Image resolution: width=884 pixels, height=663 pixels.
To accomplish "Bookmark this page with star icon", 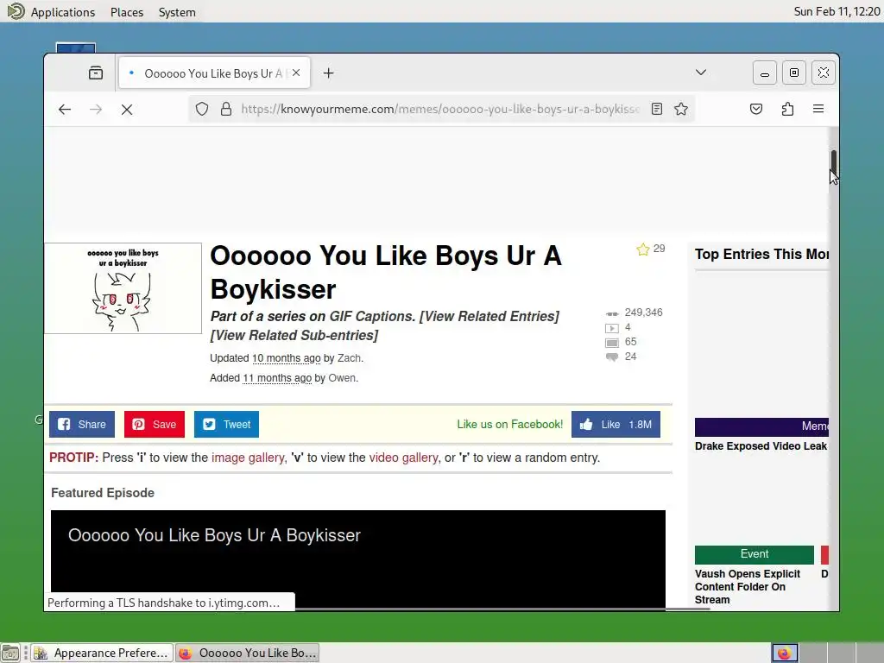I will [681, 109].
